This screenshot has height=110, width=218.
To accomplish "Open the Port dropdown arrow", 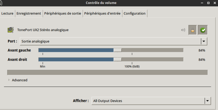I will [x=204, y=41].
